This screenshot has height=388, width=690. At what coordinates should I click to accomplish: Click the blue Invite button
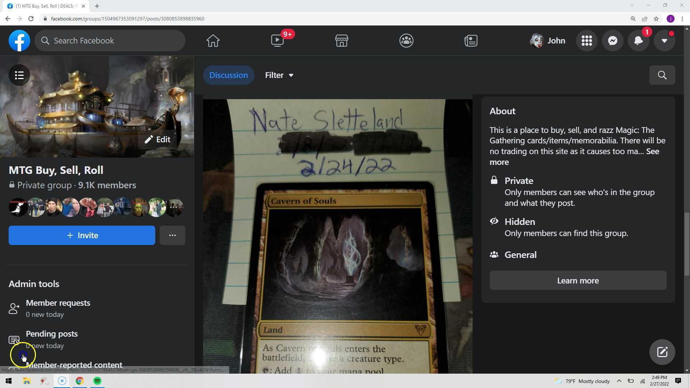[x=82, y=235]
